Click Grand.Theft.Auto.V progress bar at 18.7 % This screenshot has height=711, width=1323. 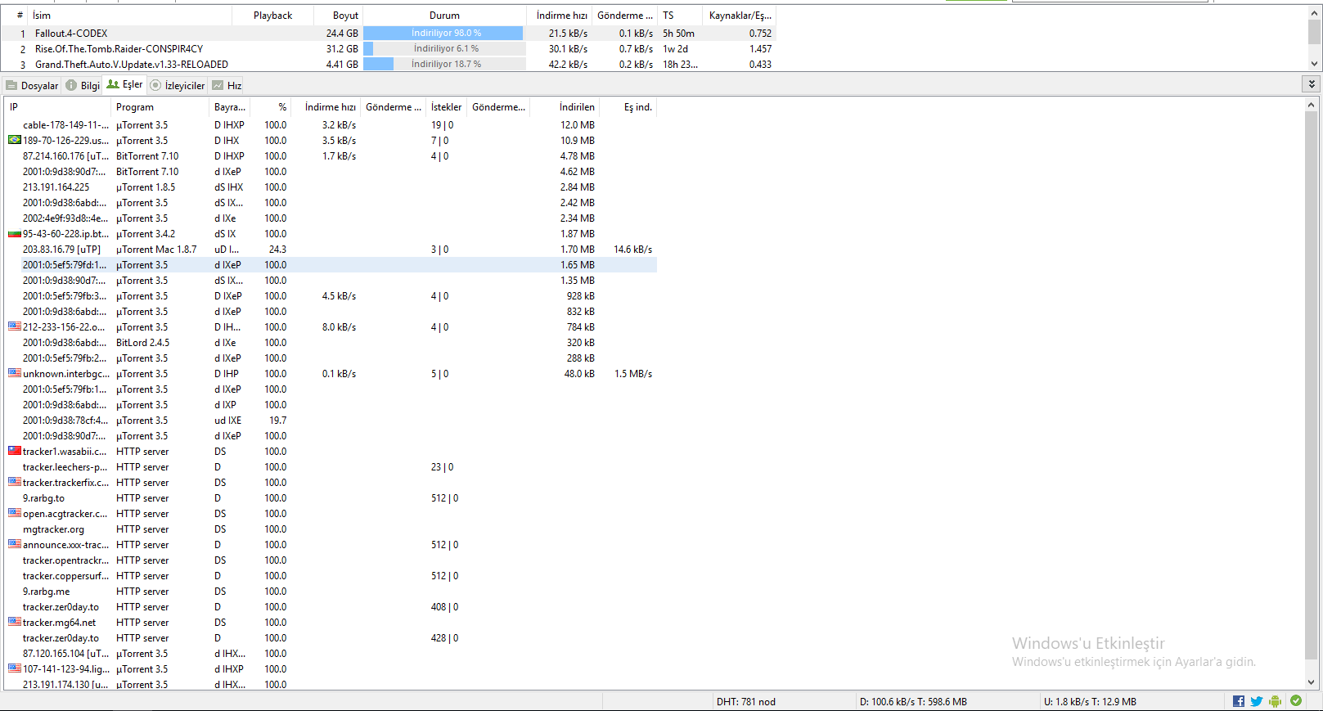(444, 65)
